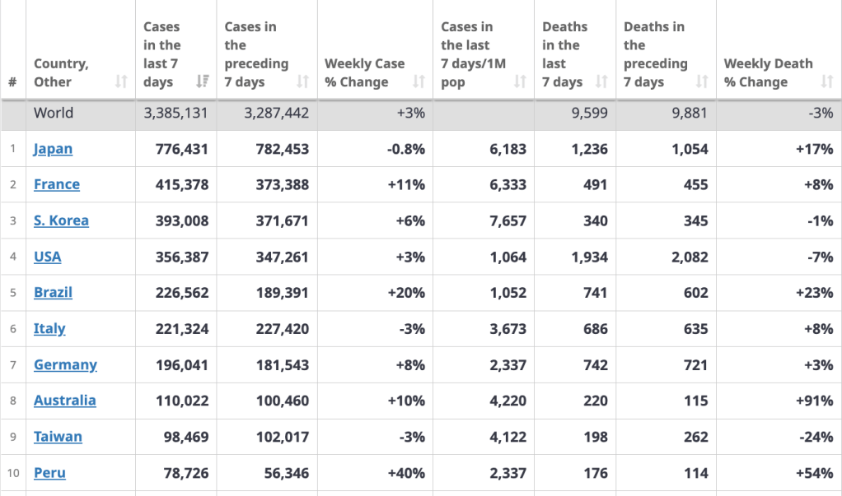Click Weekly Death % Change sort arrows
This screenshot has width=842, height=496.
(826, 81)
